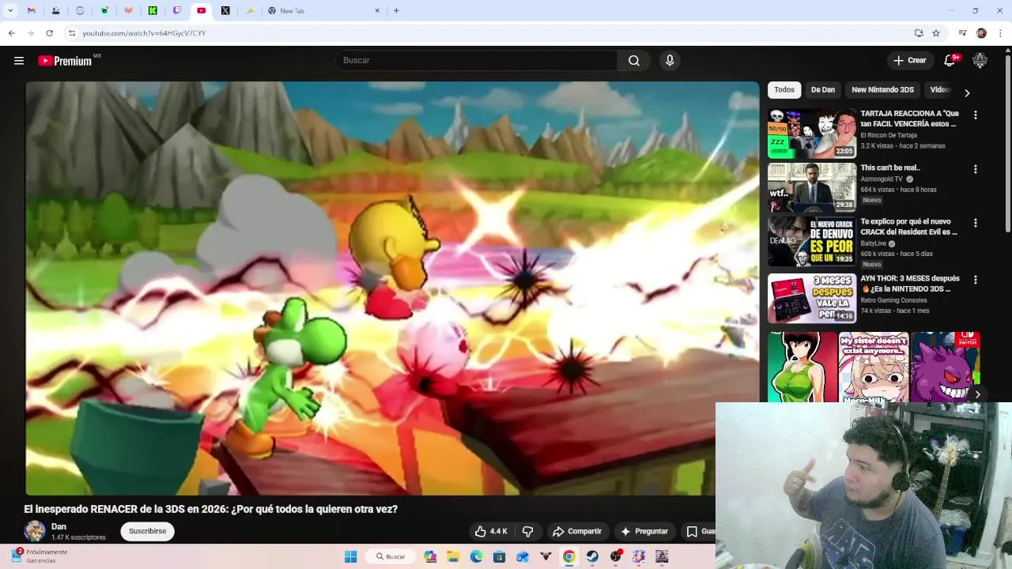Go back to previous page

tap(11, 33)
